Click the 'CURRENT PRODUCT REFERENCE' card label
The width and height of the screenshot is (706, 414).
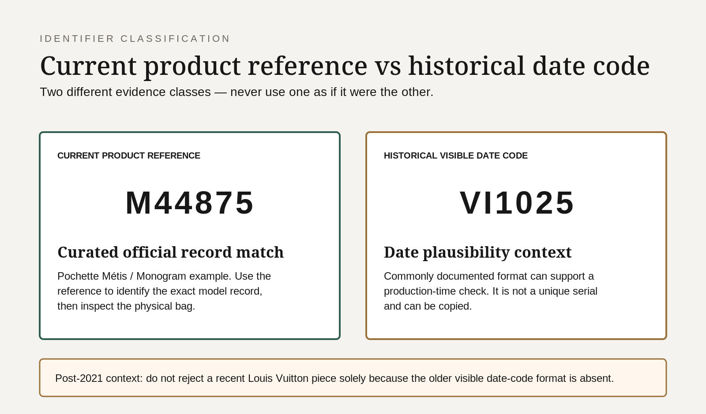click(x=129, y=156)
